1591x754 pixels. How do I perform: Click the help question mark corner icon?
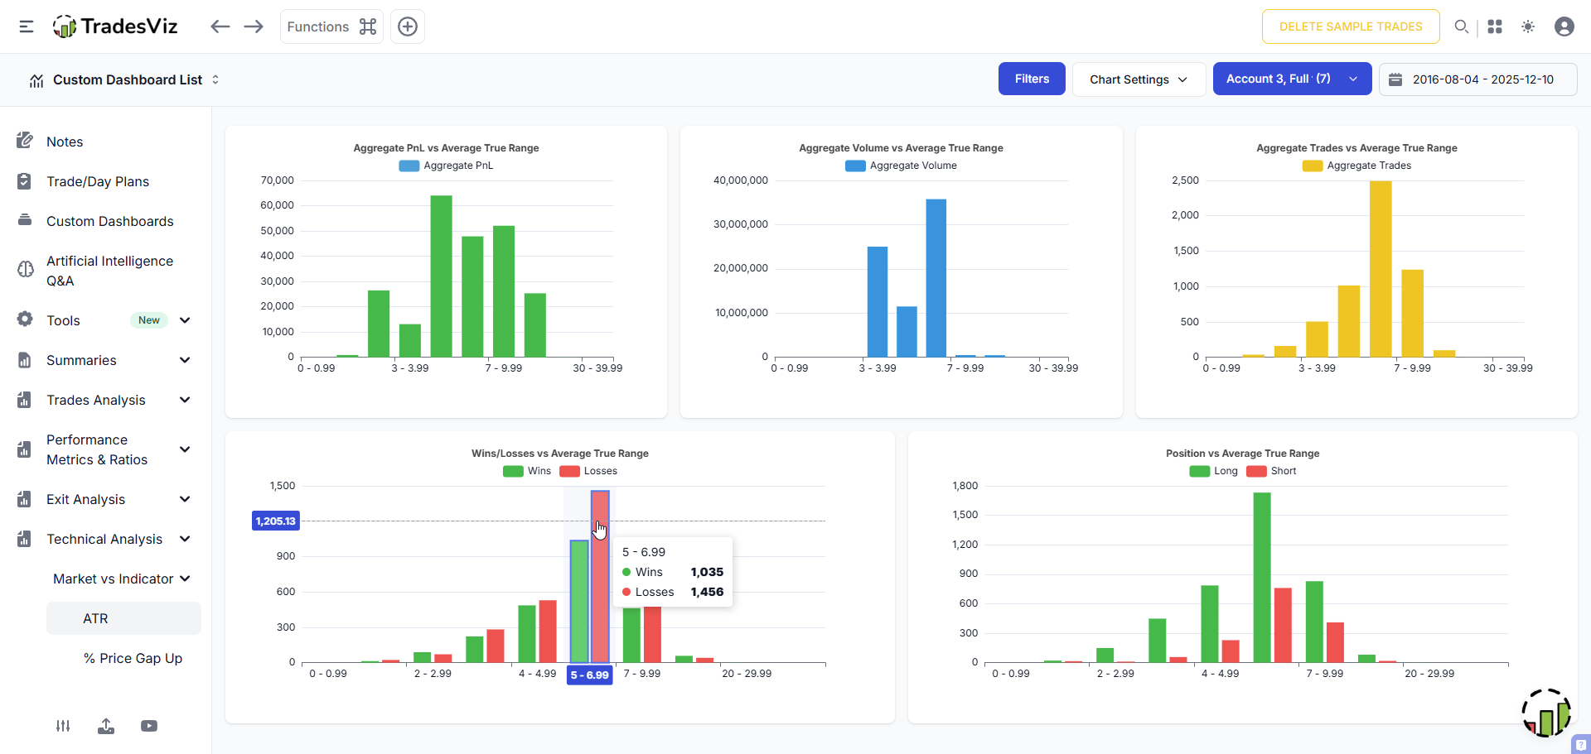coord(1581,744)
